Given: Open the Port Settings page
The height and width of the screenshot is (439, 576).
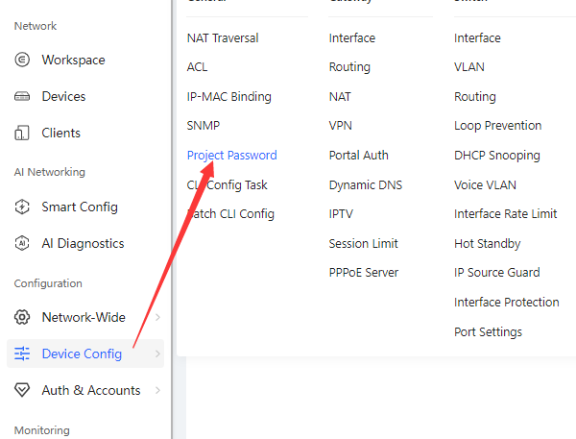Looking at the screenshot, I should [488, 332].
